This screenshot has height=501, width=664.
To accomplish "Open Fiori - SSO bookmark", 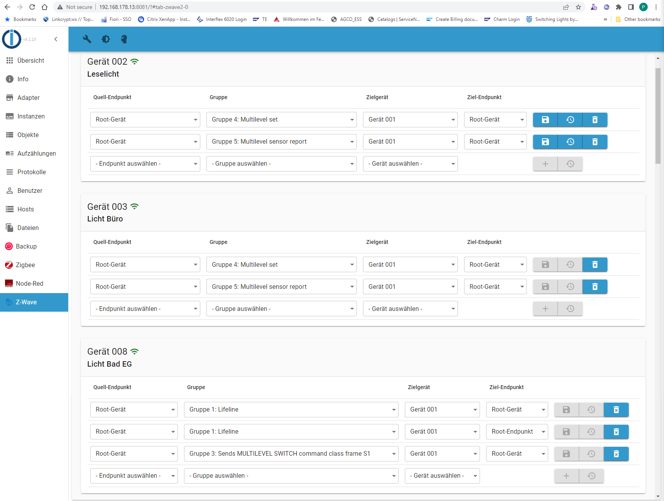I will pyautogui.click(x=116, y=19).
